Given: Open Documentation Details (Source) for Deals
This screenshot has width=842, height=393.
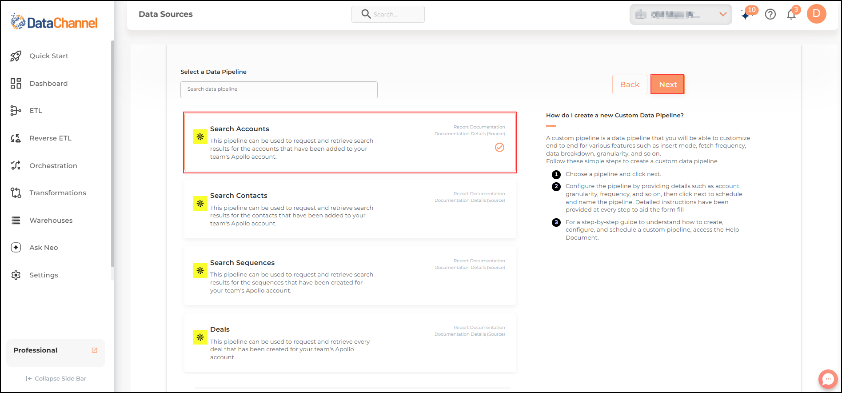Looking at the screenshot, I should pos(470,334).
